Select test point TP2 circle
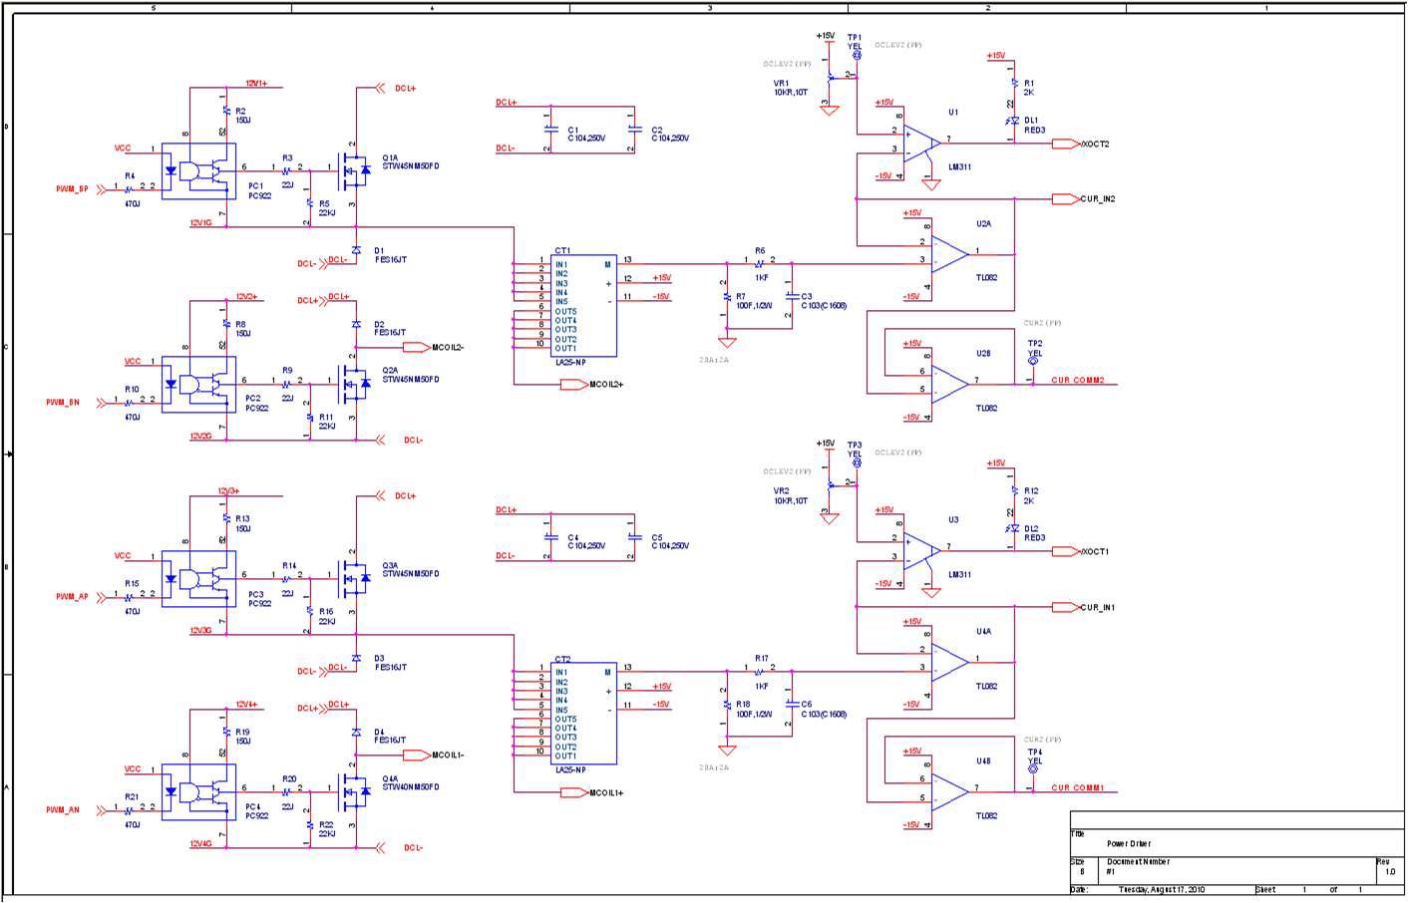The height and width of the screenshot is (903, 1408). (1033, 362)
